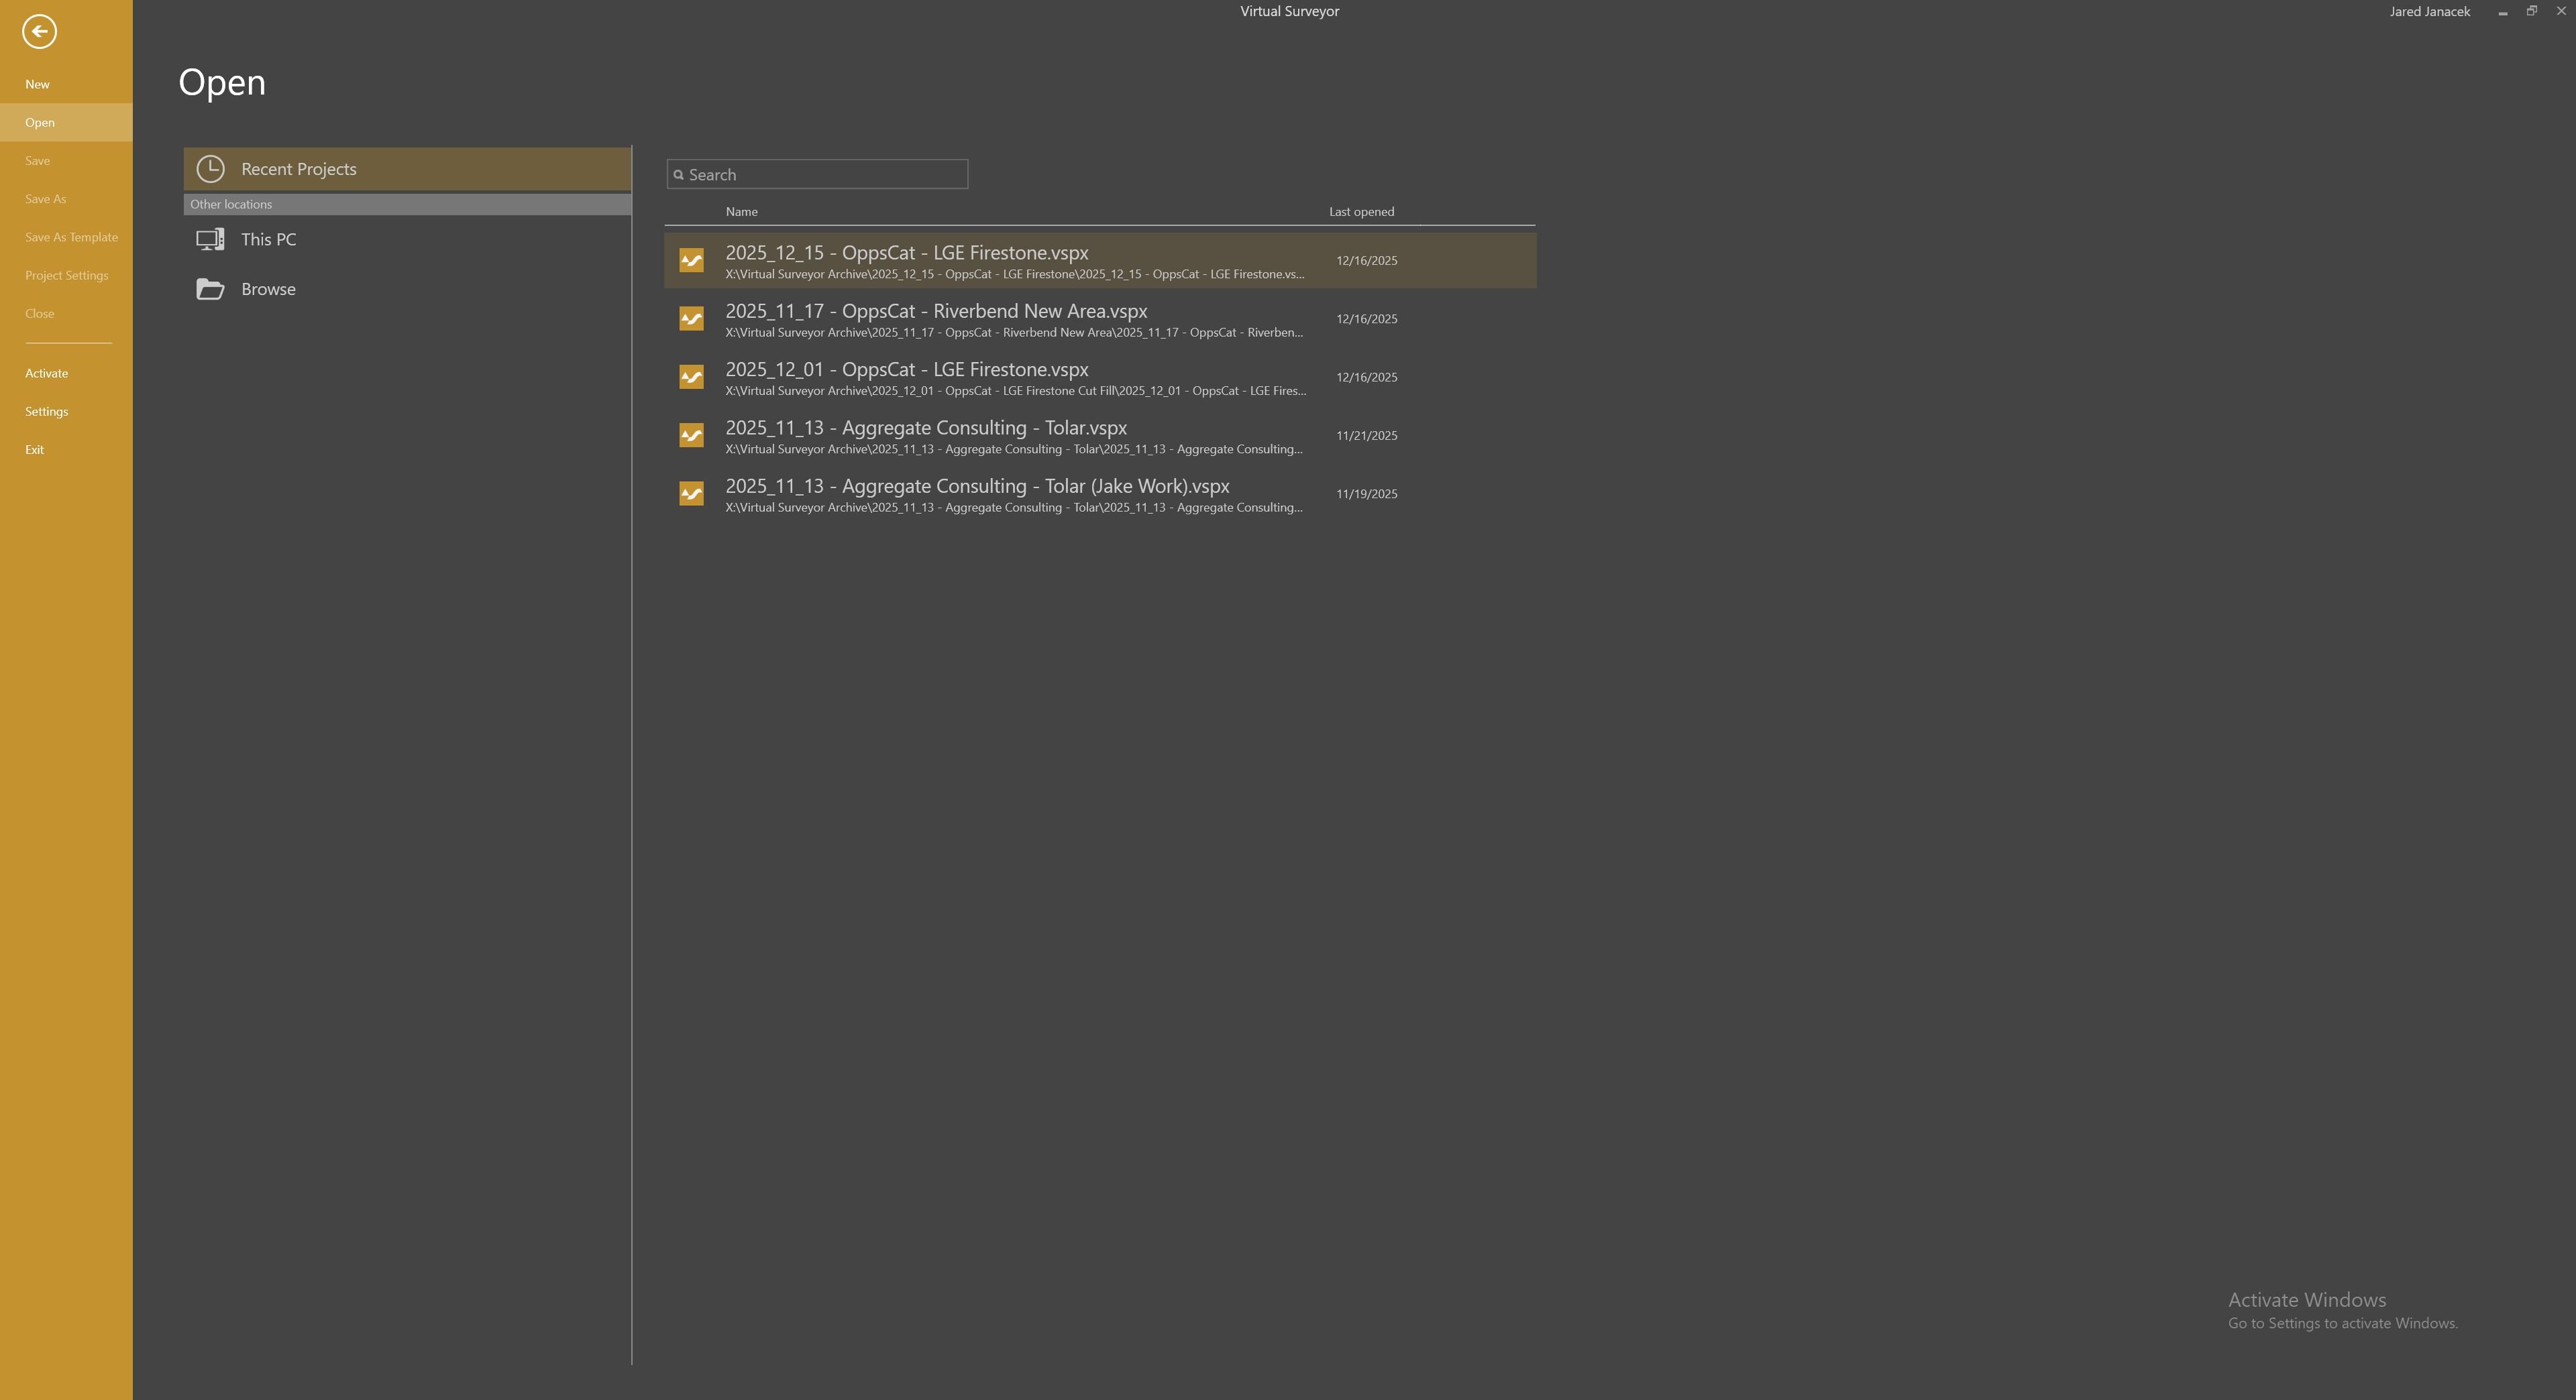Open 2025_12_15 - OppsCat - LGE Firestone.vspx
Viewport: 2576px width, 1400px height.
[x=1100, y=261]
